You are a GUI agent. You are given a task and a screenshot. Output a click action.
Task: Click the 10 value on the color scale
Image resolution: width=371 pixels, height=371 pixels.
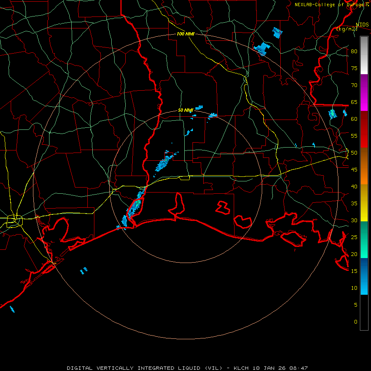(354, 288)
